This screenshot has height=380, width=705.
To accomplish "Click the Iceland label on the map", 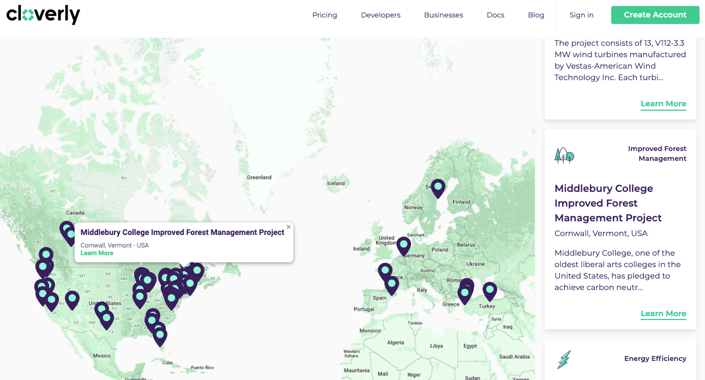I will coord(336,183).
